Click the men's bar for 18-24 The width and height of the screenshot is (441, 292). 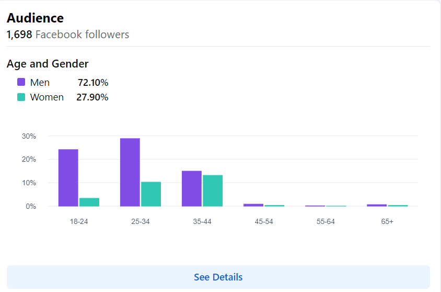click(68, 178)
